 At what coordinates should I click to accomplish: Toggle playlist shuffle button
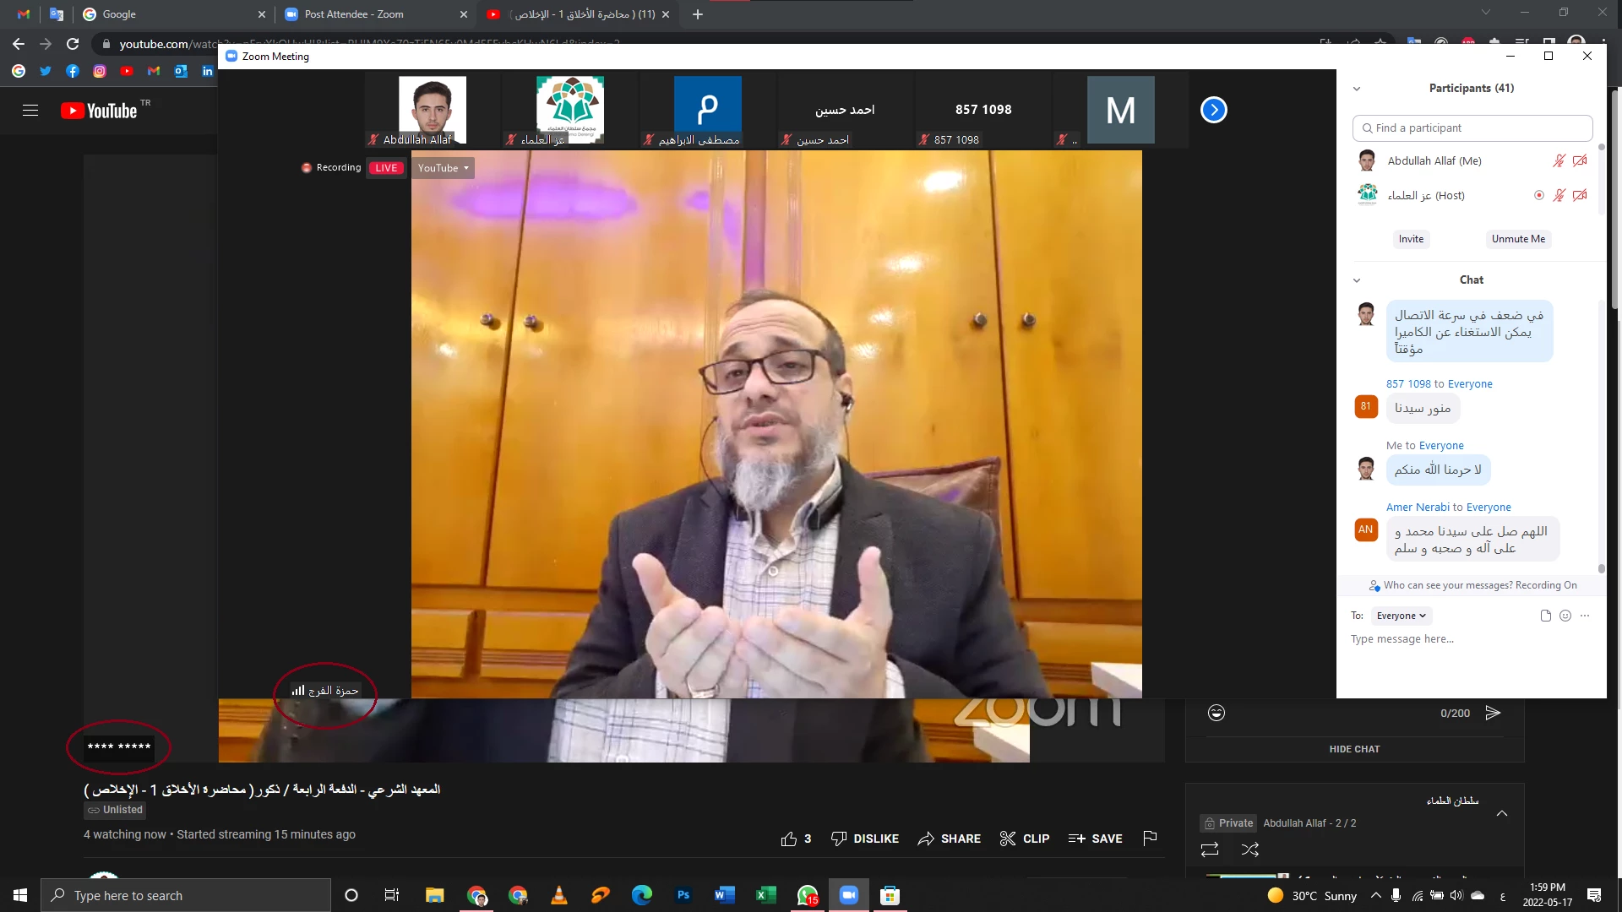click(1250, 850)
